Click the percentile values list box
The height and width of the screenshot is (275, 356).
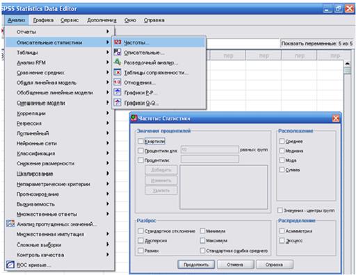pyautogui.click(x=224, y=187)
